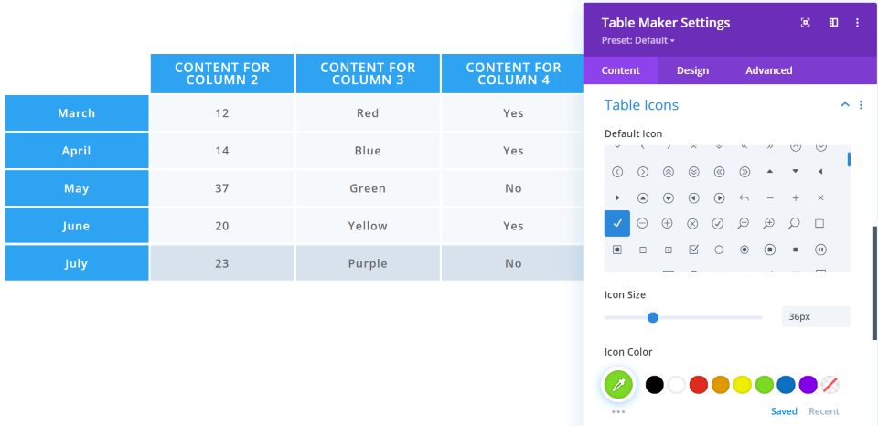
Task: Expand more color options (three dots)
Action: (x=618, y=412)
